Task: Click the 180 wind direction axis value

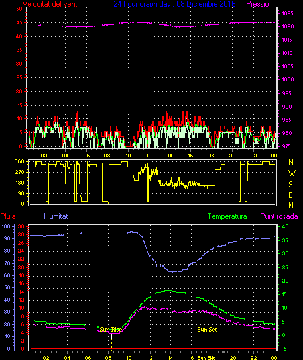Action: pyautogui.click(x=19, y=183)
